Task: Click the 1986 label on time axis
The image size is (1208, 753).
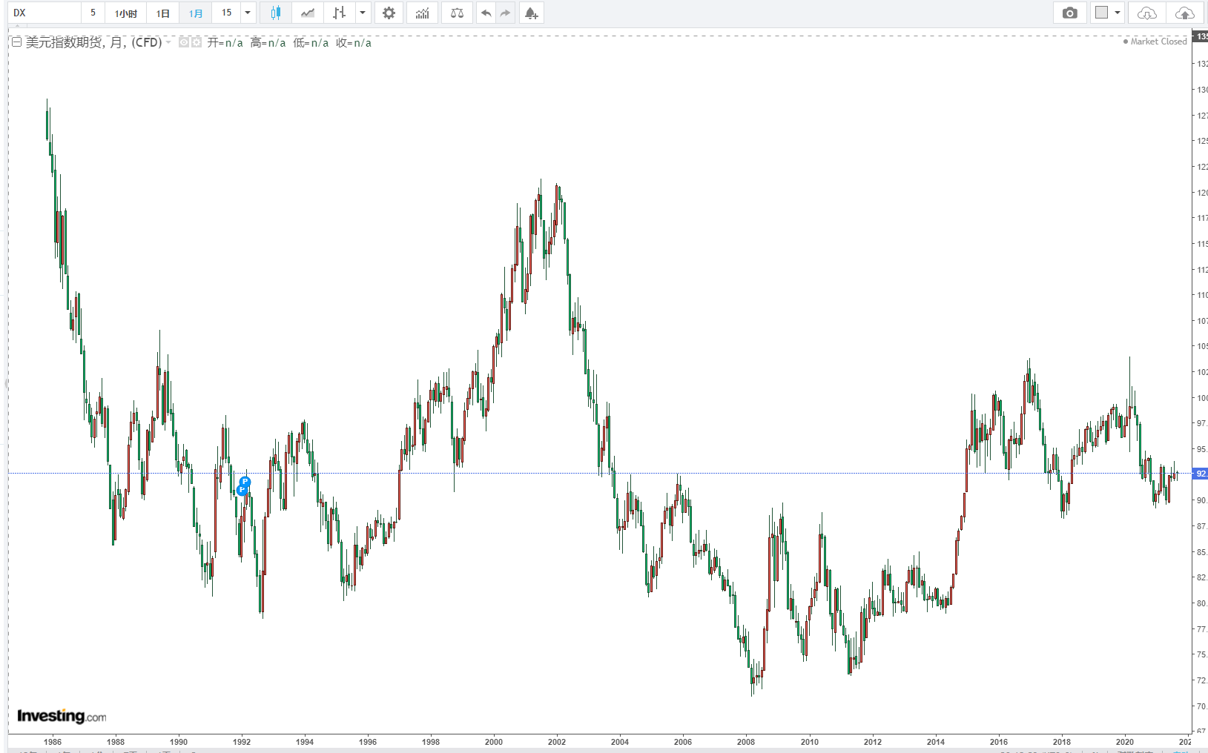Action: 53,741
